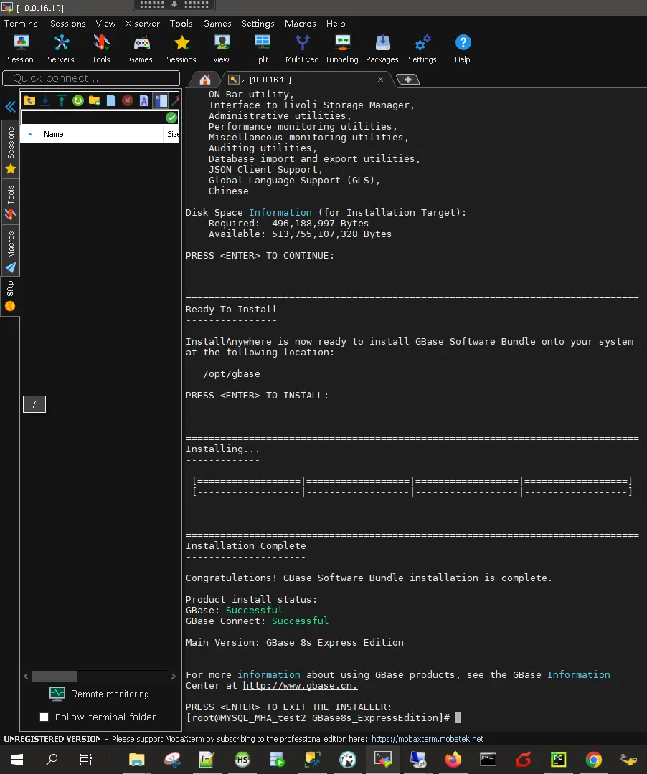
Task: Collapse sidebar with double-chevron arrow
Action: [11, 107]
